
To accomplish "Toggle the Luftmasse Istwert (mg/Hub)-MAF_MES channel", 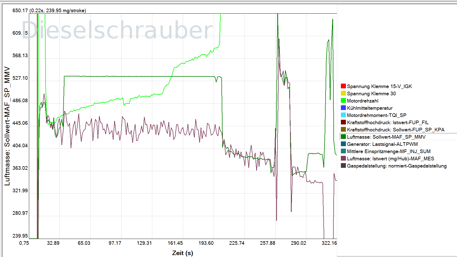I will point(391,159).
